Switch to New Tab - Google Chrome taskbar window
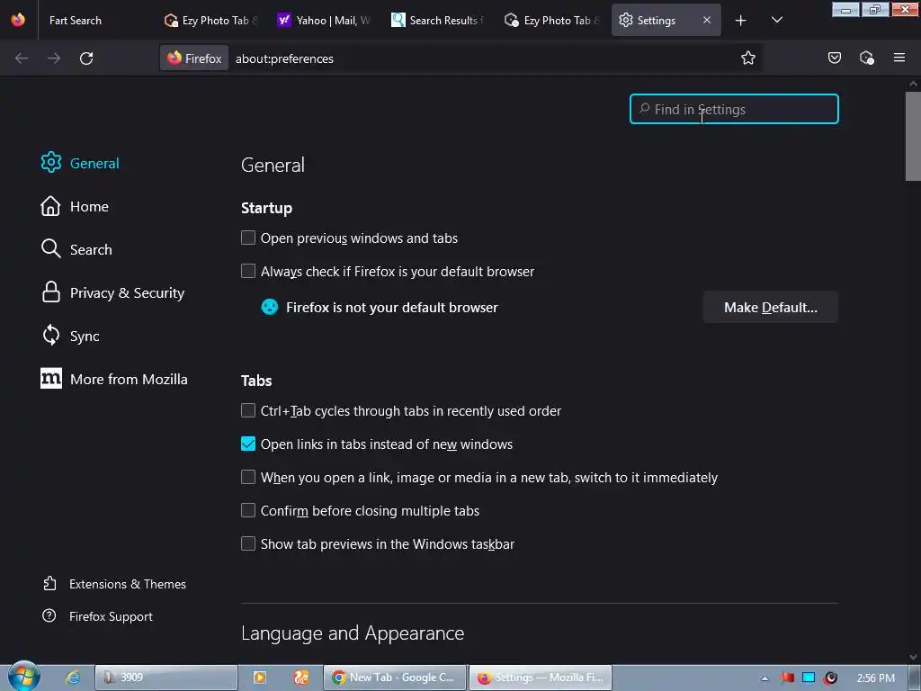 pos(395,678)
